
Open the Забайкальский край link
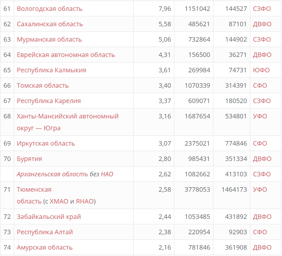tap(49, 217)
